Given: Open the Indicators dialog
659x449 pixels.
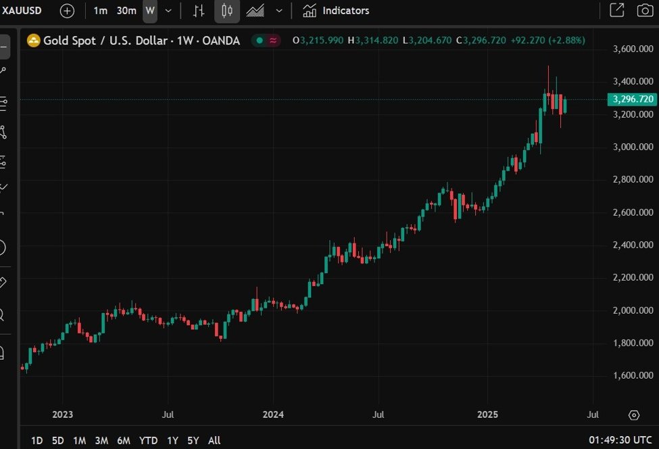Looking at the screenshot, I should click(x=336, y=11).
